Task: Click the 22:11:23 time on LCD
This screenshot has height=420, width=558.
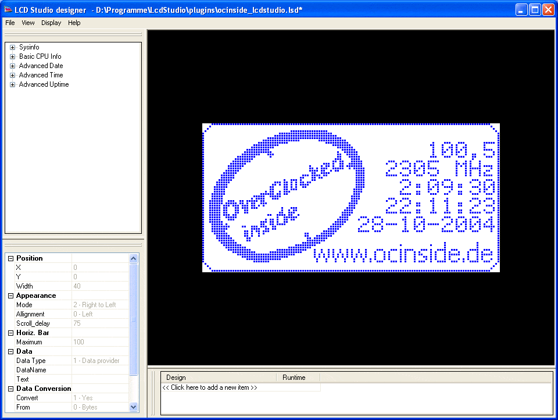Action: pos(440,206)
